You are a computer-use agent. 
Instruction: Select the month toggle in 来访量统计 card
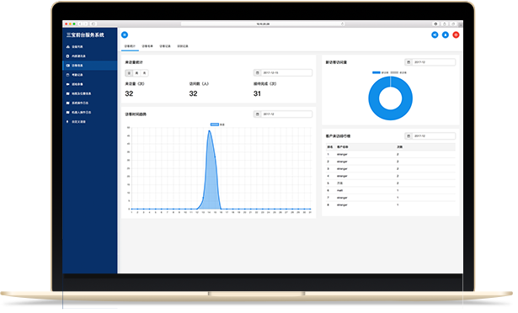click(144, 73)
